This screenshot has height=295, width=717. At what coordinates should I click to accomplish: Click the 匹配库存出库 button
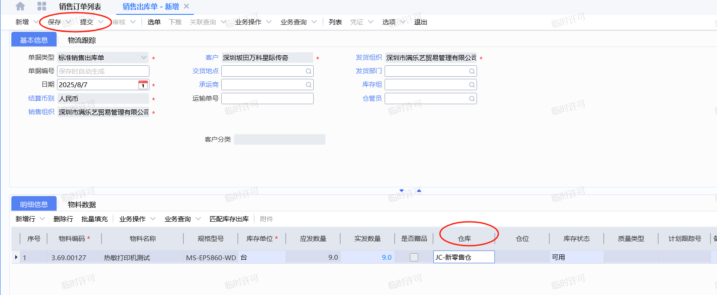click(229, 219)
